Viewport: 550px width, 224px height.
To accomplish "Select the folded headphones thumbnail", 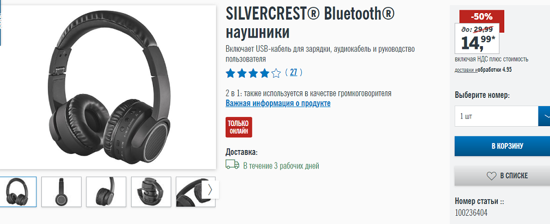I will [151, 192].
